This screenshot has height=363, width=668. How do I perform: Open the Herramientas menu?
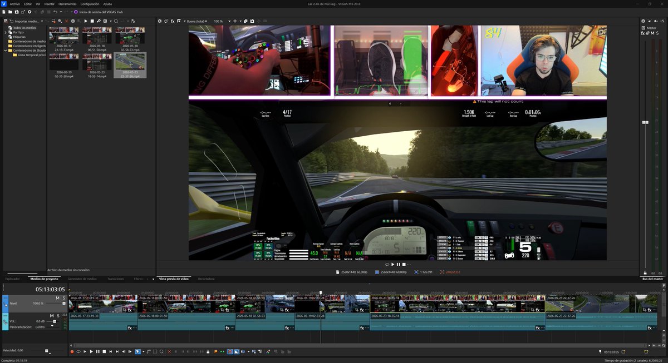tap(67, 4)
